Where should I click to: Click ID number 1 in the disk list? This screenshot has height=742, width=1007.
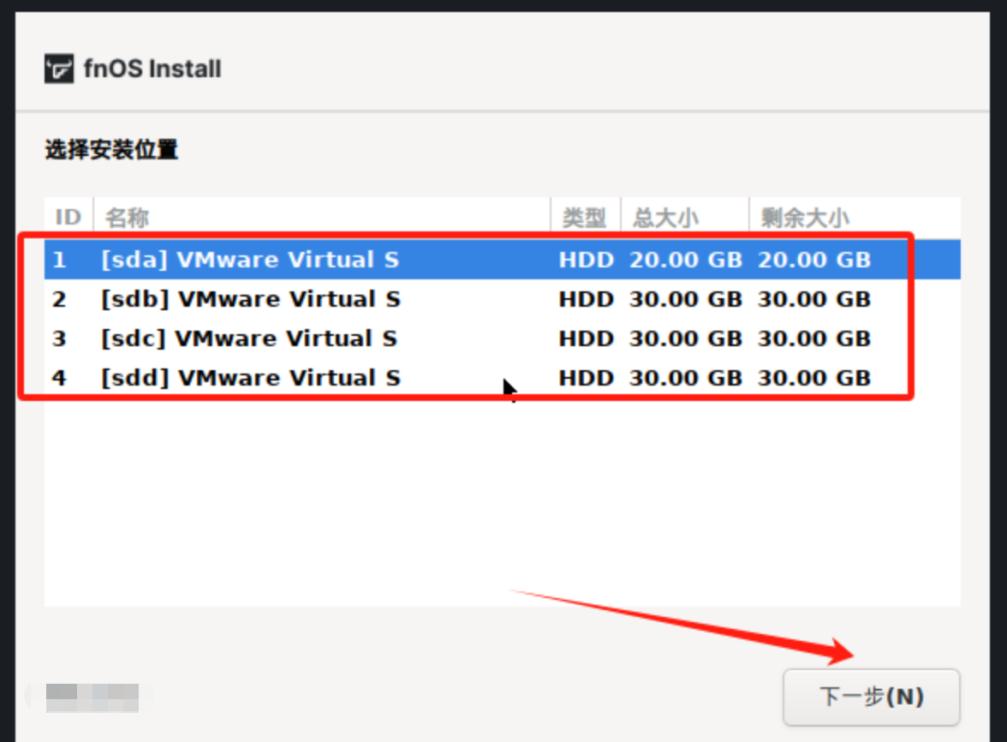[x=59, y=260]
